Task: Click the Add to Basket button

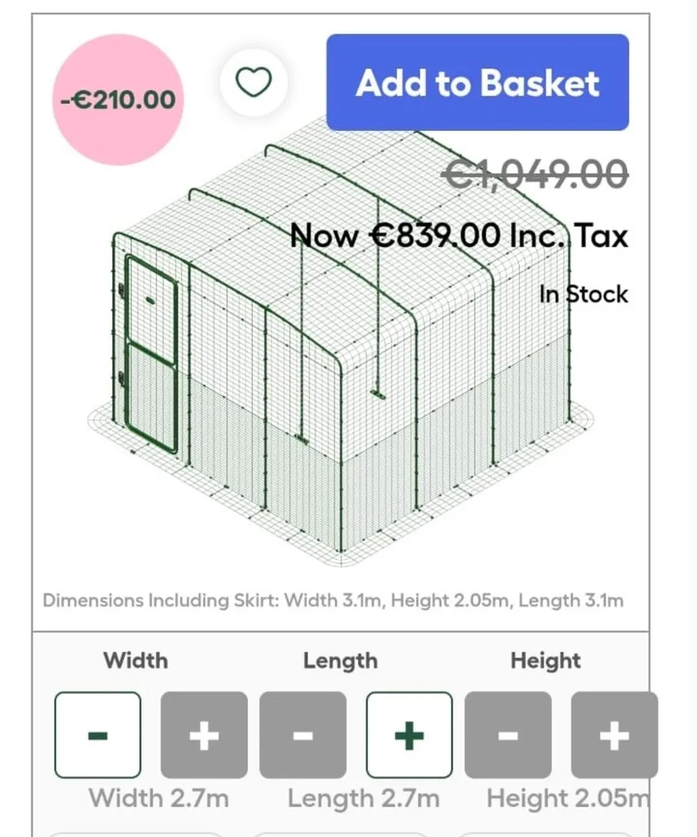Action: (x=477, y=83)
